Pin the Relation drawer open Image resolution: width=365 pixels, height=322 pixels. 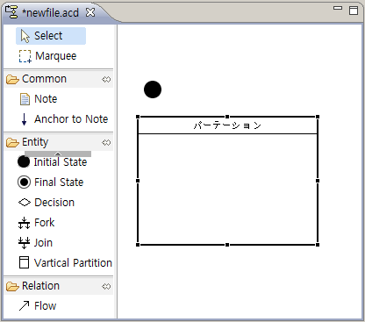[106, 286]
